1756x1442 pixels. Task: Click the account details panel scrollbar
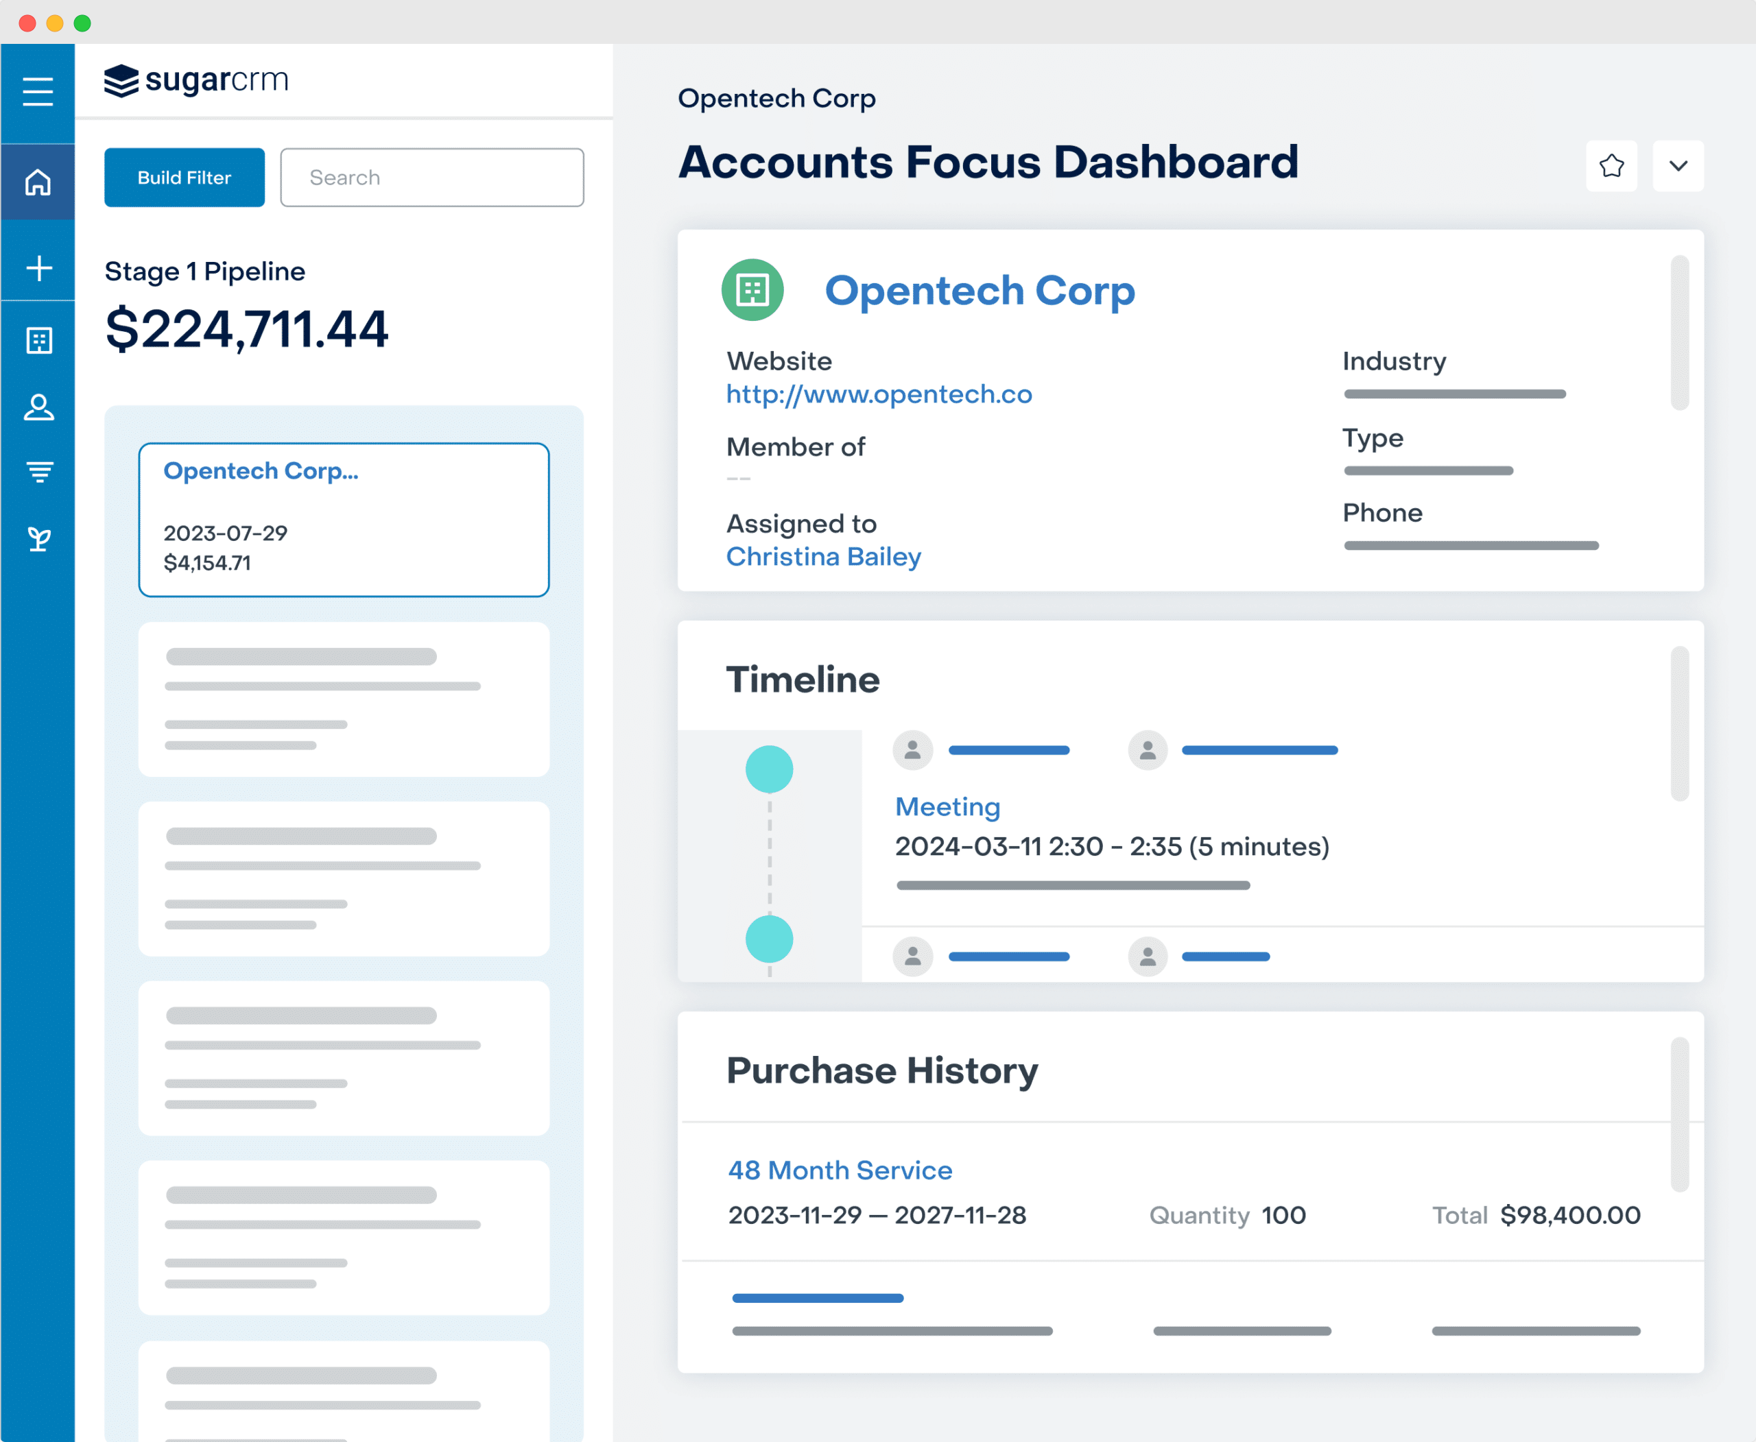[x=1680, y=333]
